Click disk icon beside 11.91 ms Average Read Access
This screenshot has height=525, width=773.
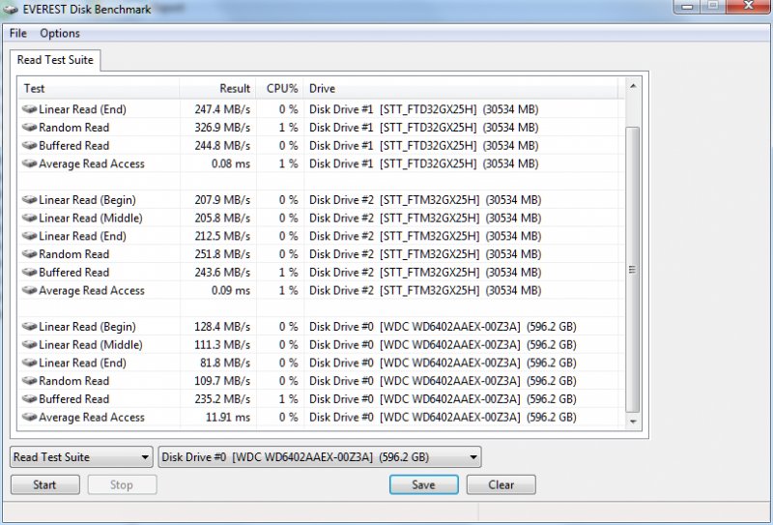tap(30, 417)
